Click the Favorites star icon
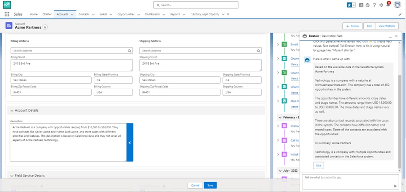The height and width of the screenshot is (192, 406). [x=349, y=5]
